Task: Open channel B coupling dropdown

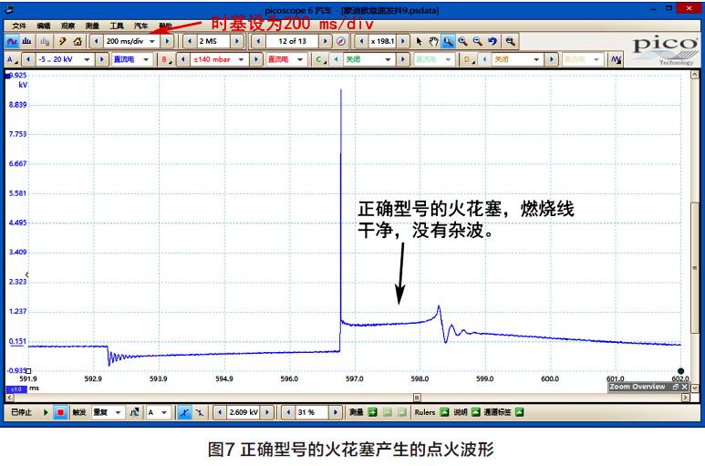Action: pos(300,59)
